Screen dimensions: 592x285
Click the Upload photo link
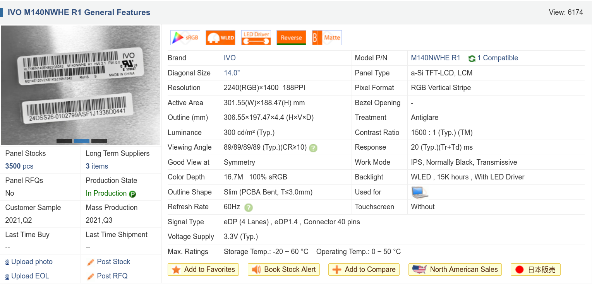click(x=32, y=262)
